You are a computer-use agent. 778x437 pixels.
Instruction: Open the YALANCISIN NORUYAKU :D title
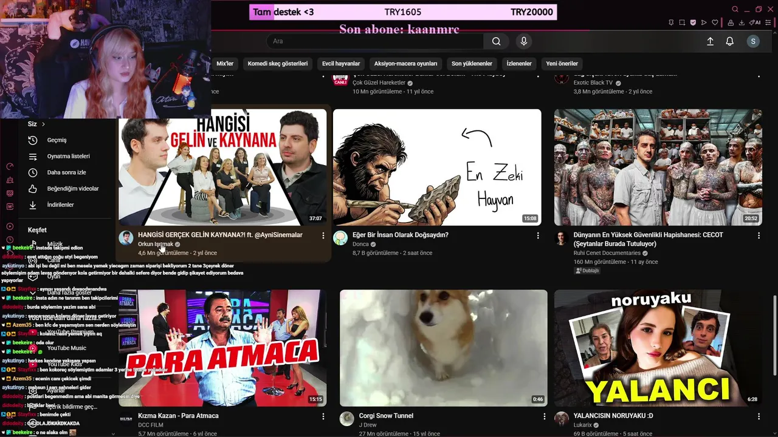[x=613, y=416]
